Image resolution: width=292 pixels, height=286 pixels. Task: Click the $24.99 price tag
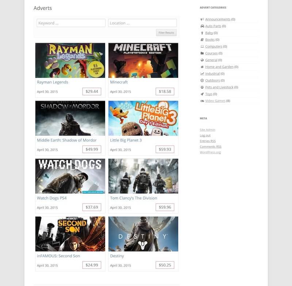92,265
